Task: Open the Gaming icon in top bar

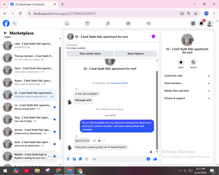Action: [149, 23]
